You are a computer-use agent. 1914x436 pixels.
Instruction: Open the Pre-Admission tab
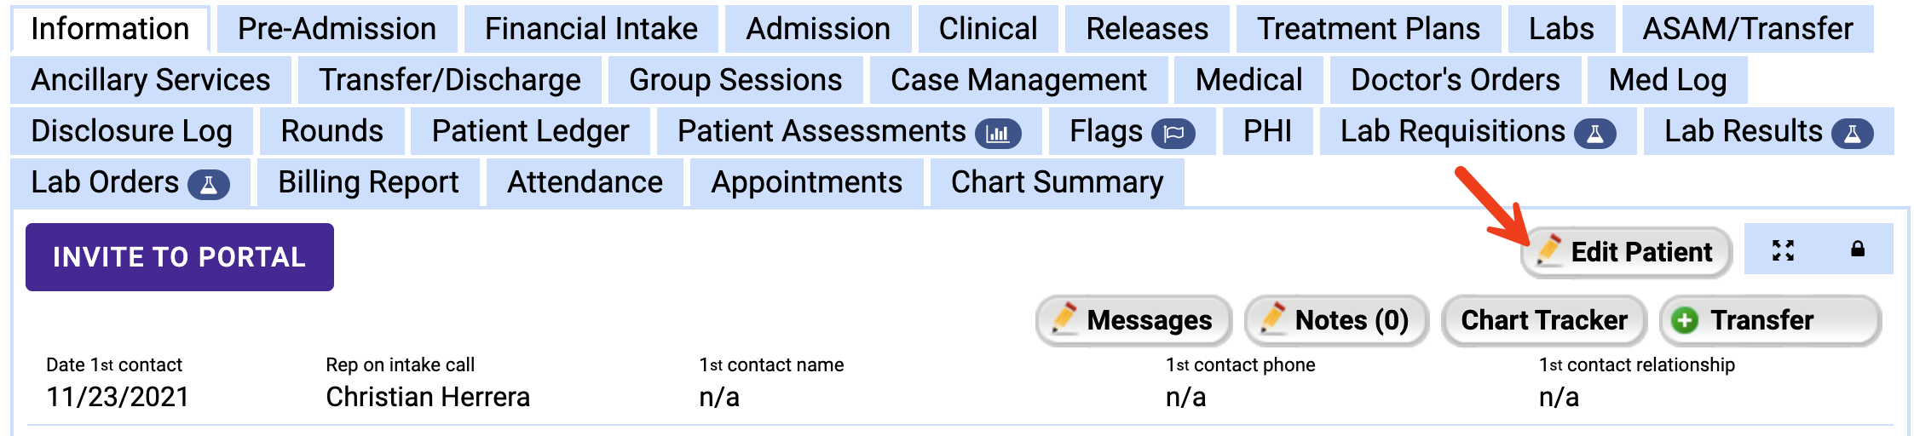337,29
